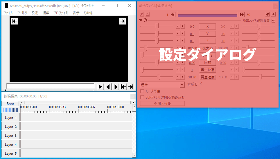Click the 再生速度 parameter button
Image resolution: width=280 pixels, height=159 pixels.
[207, 77]
